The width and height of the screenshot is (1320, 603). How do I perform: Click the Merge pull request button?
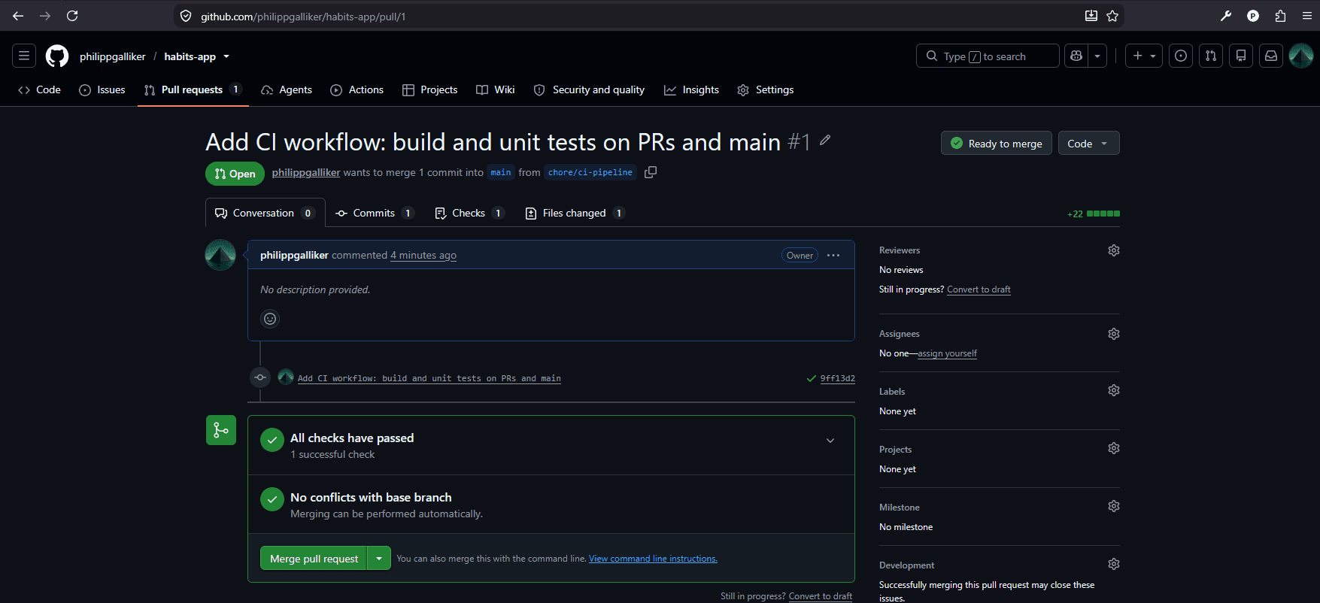click(314, 558)
